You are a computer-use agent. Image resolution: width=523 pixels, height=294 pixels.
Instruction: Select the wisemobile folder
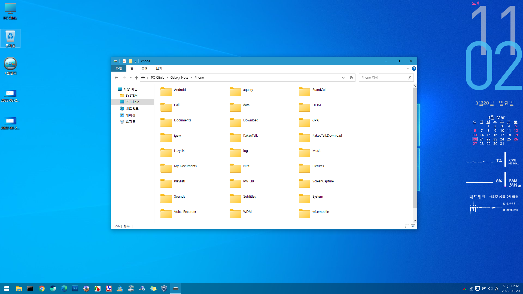pos(314,214)
